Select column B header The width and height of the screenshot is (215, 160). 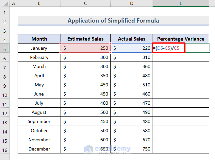[39, 3]
